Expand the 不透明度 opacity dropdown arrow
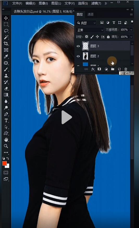Screen dimensions: 139x228 pos(131,30)
